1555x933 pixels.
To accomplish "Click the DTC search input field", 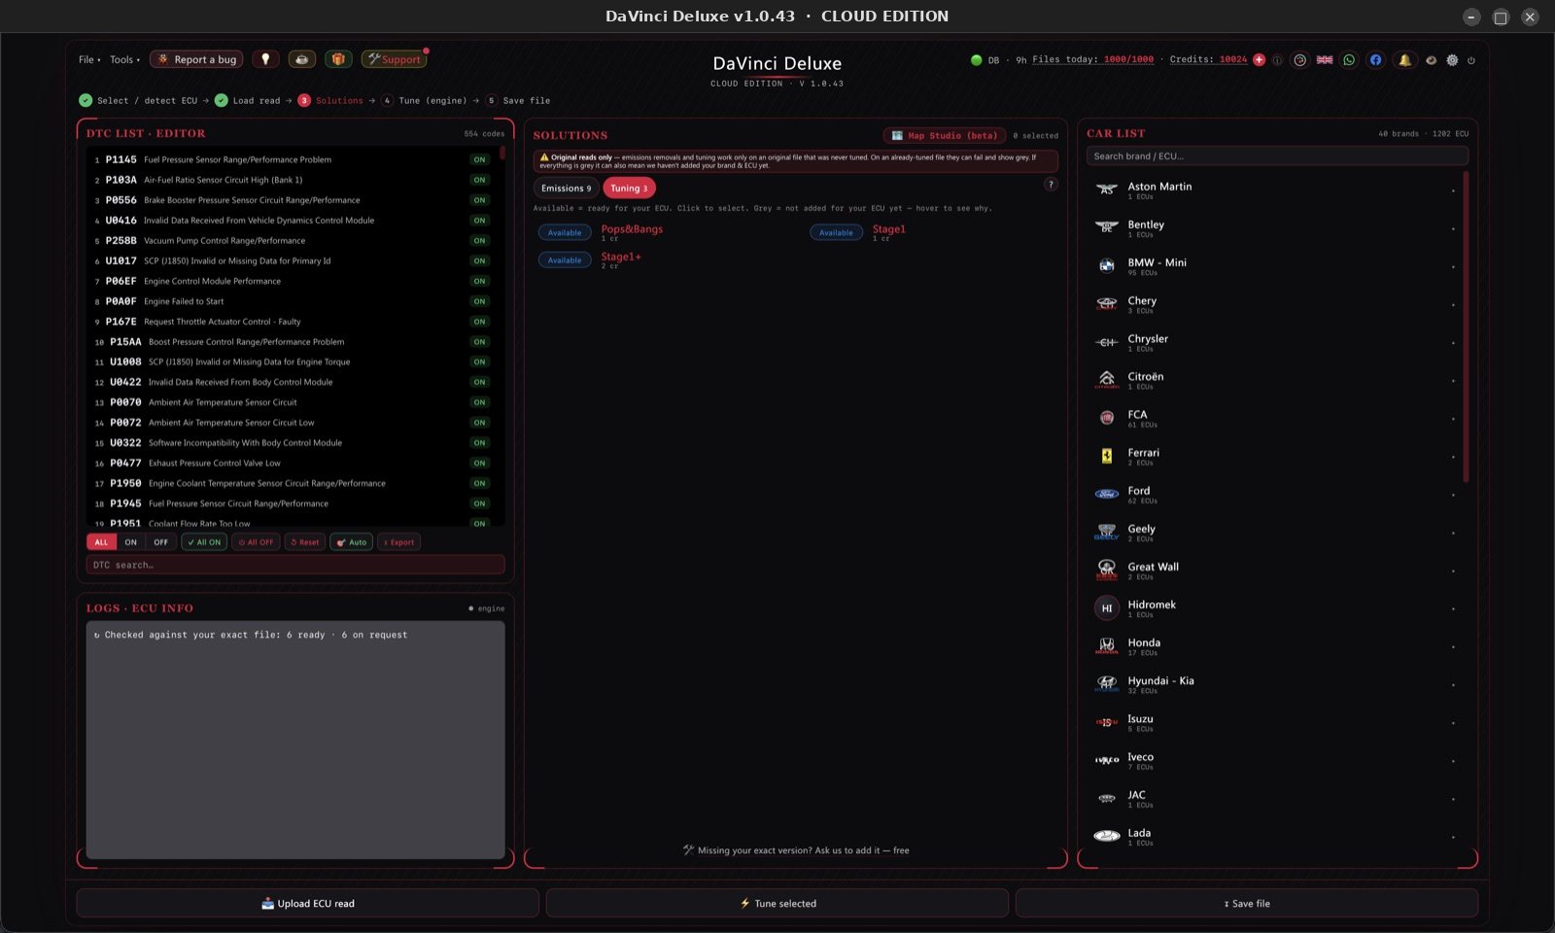I will pyautogui.click(x=295, y=565).
